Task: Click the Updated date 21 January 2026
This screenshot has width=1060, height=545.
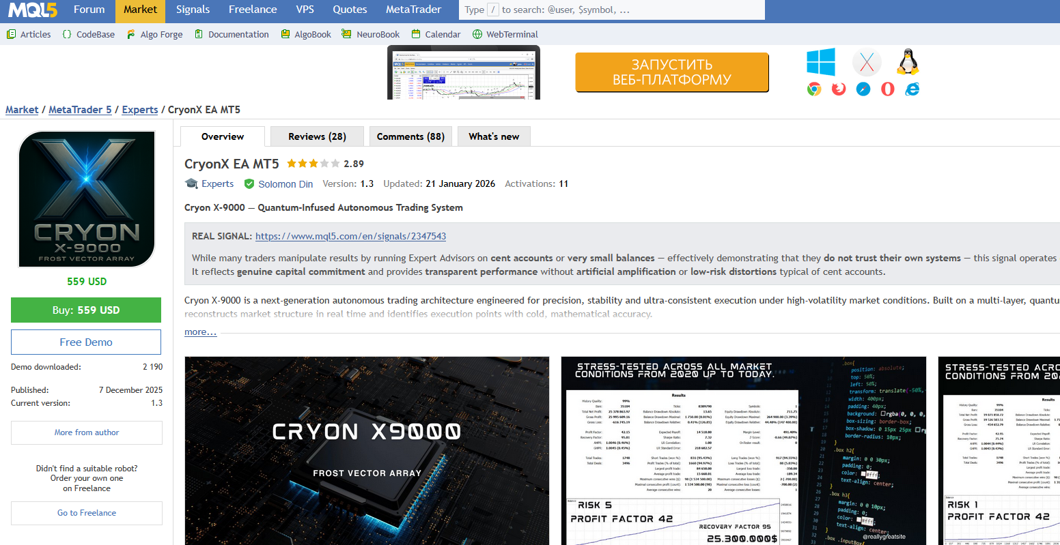Action: point(460,183)
